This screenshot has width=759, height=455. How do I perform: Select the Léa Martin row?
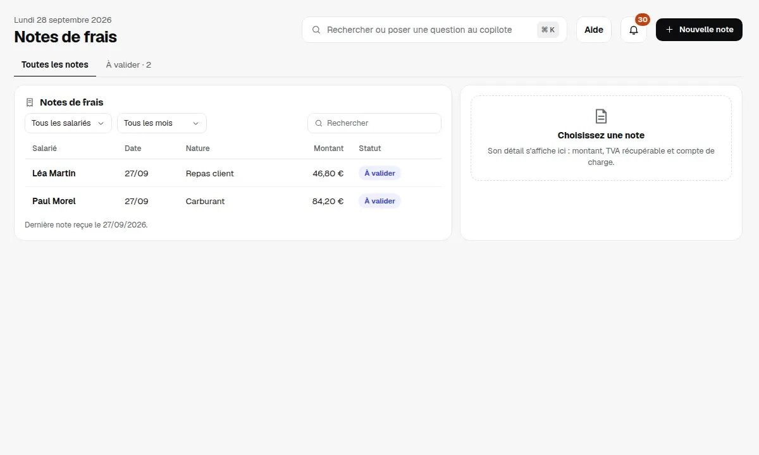(233, 173)
